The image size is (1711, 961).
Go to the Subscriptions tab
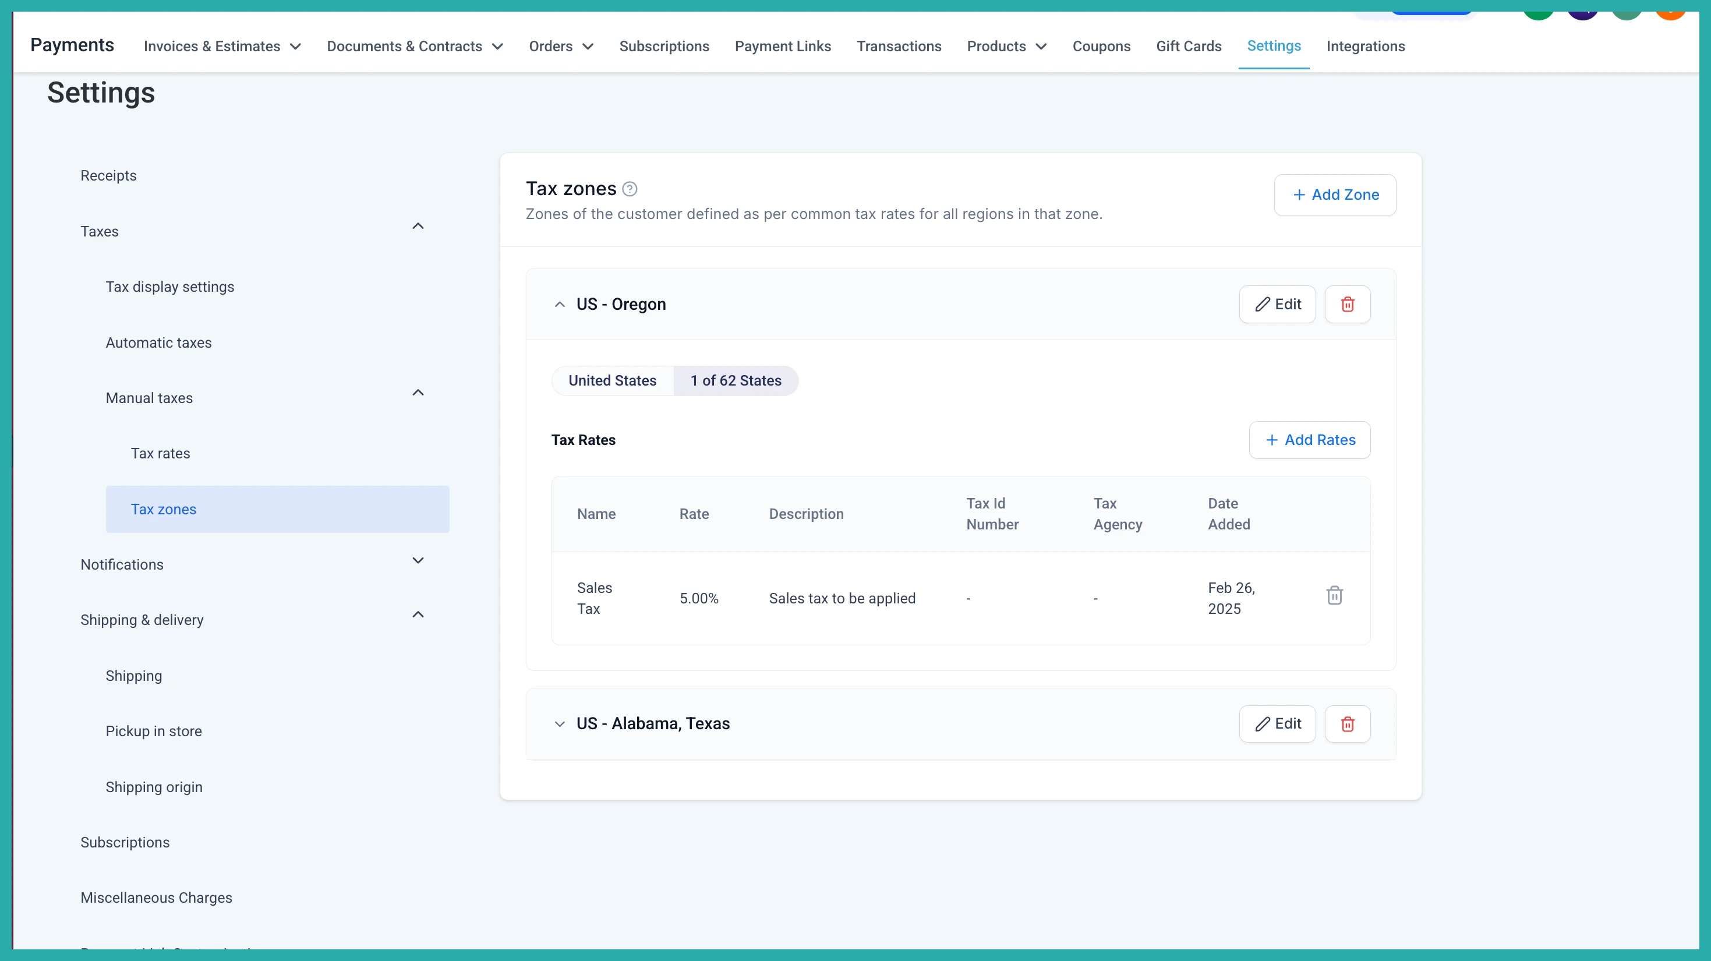click(664, 47)
